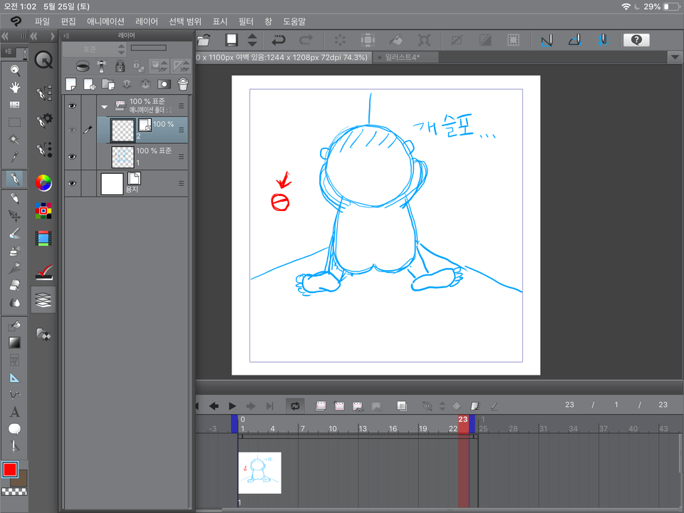Screen dimensions: 684x513
Task: Select the Eyedropper tool
Action: [16, 156]
